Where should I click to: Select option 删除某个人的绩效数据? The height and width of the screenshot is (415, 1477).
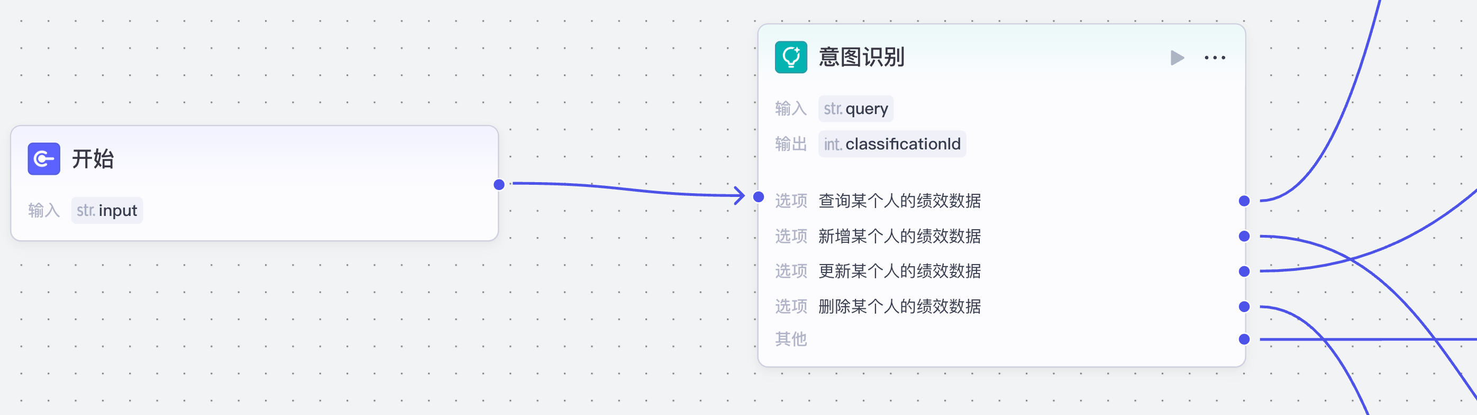point(899,307)
